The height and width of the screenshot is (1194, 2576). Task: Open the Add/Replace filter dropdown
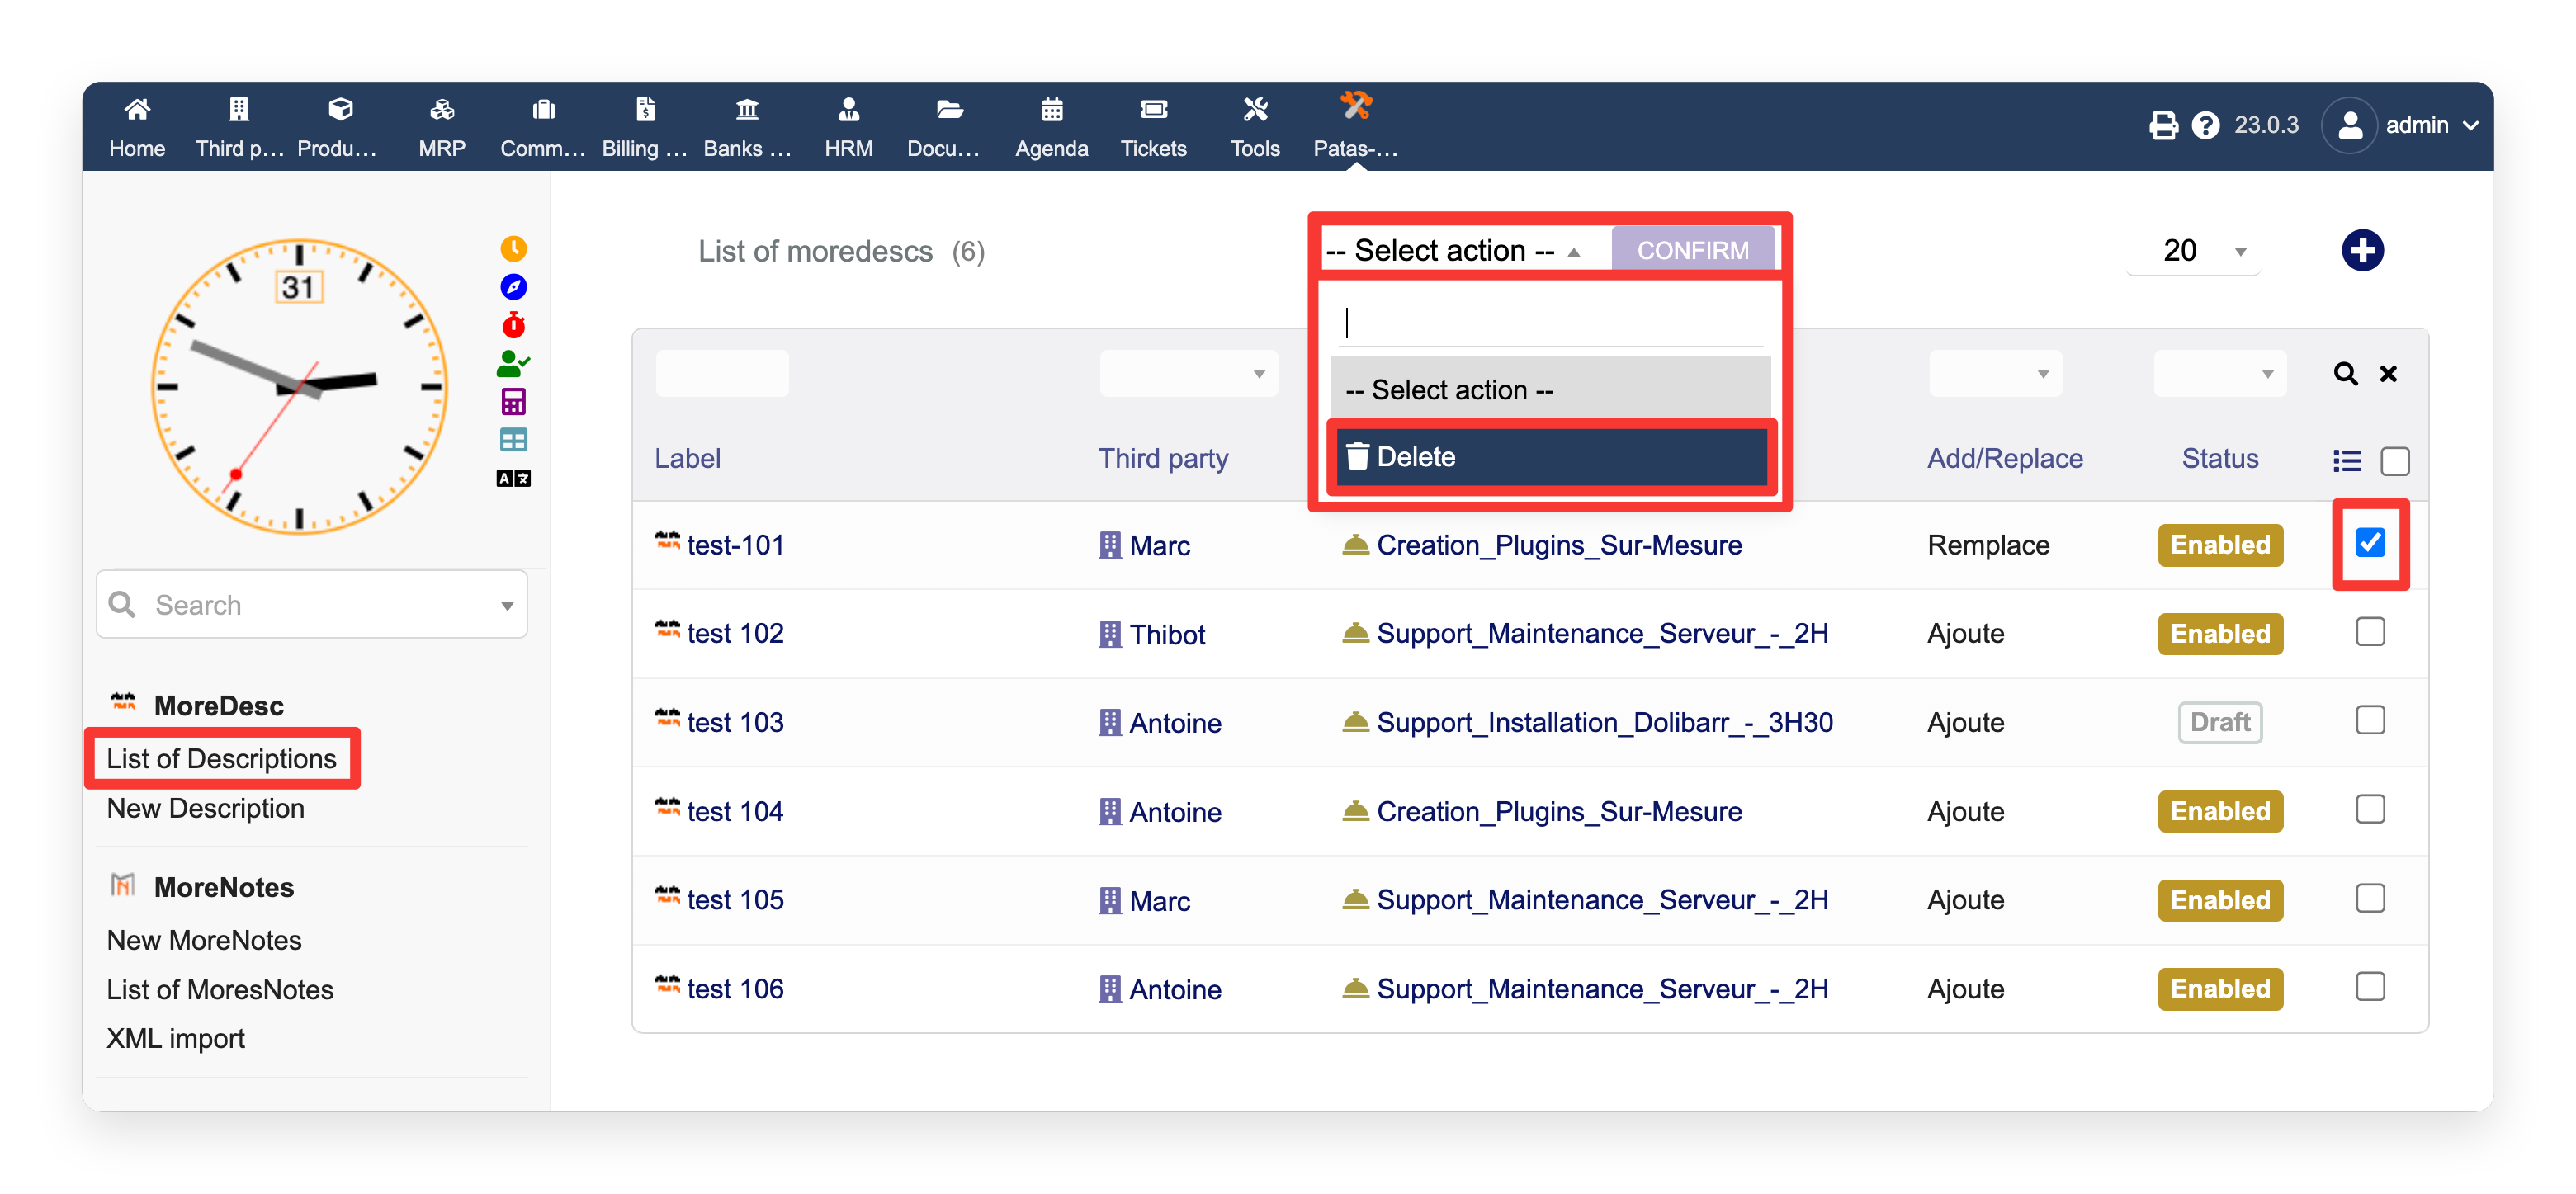(x=1995, y=374)
